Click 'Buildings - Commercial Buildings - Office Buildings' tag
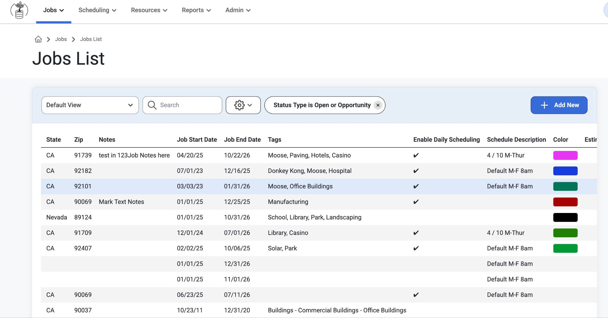 point(337,310)
